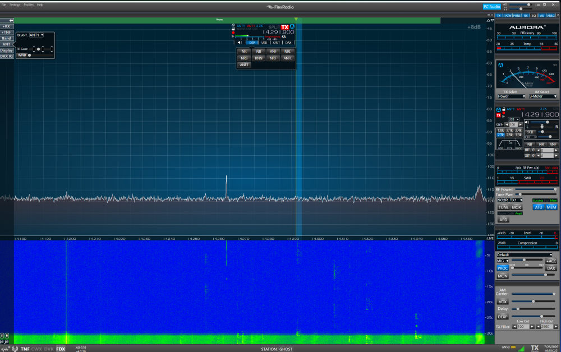Image resolution: width=561 pixels, height=352 pixels.
Task: Click the slice flag speaker icon
Action: (239, 43)
